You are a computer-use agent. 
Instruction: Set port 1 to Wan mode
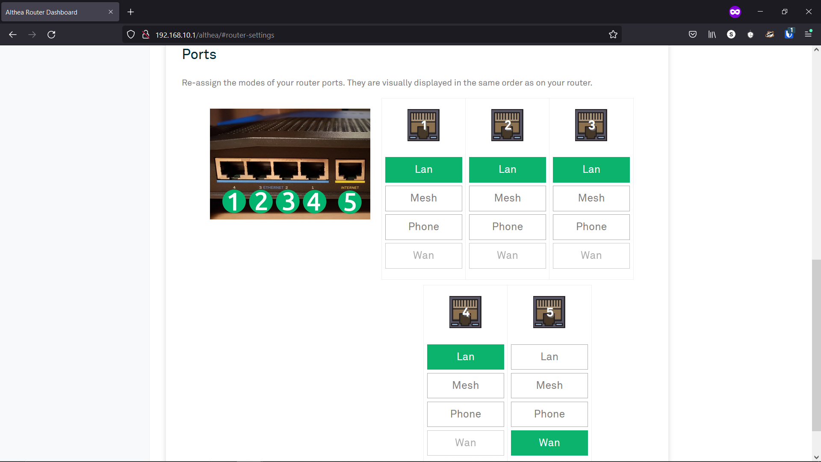click(423, 256)
